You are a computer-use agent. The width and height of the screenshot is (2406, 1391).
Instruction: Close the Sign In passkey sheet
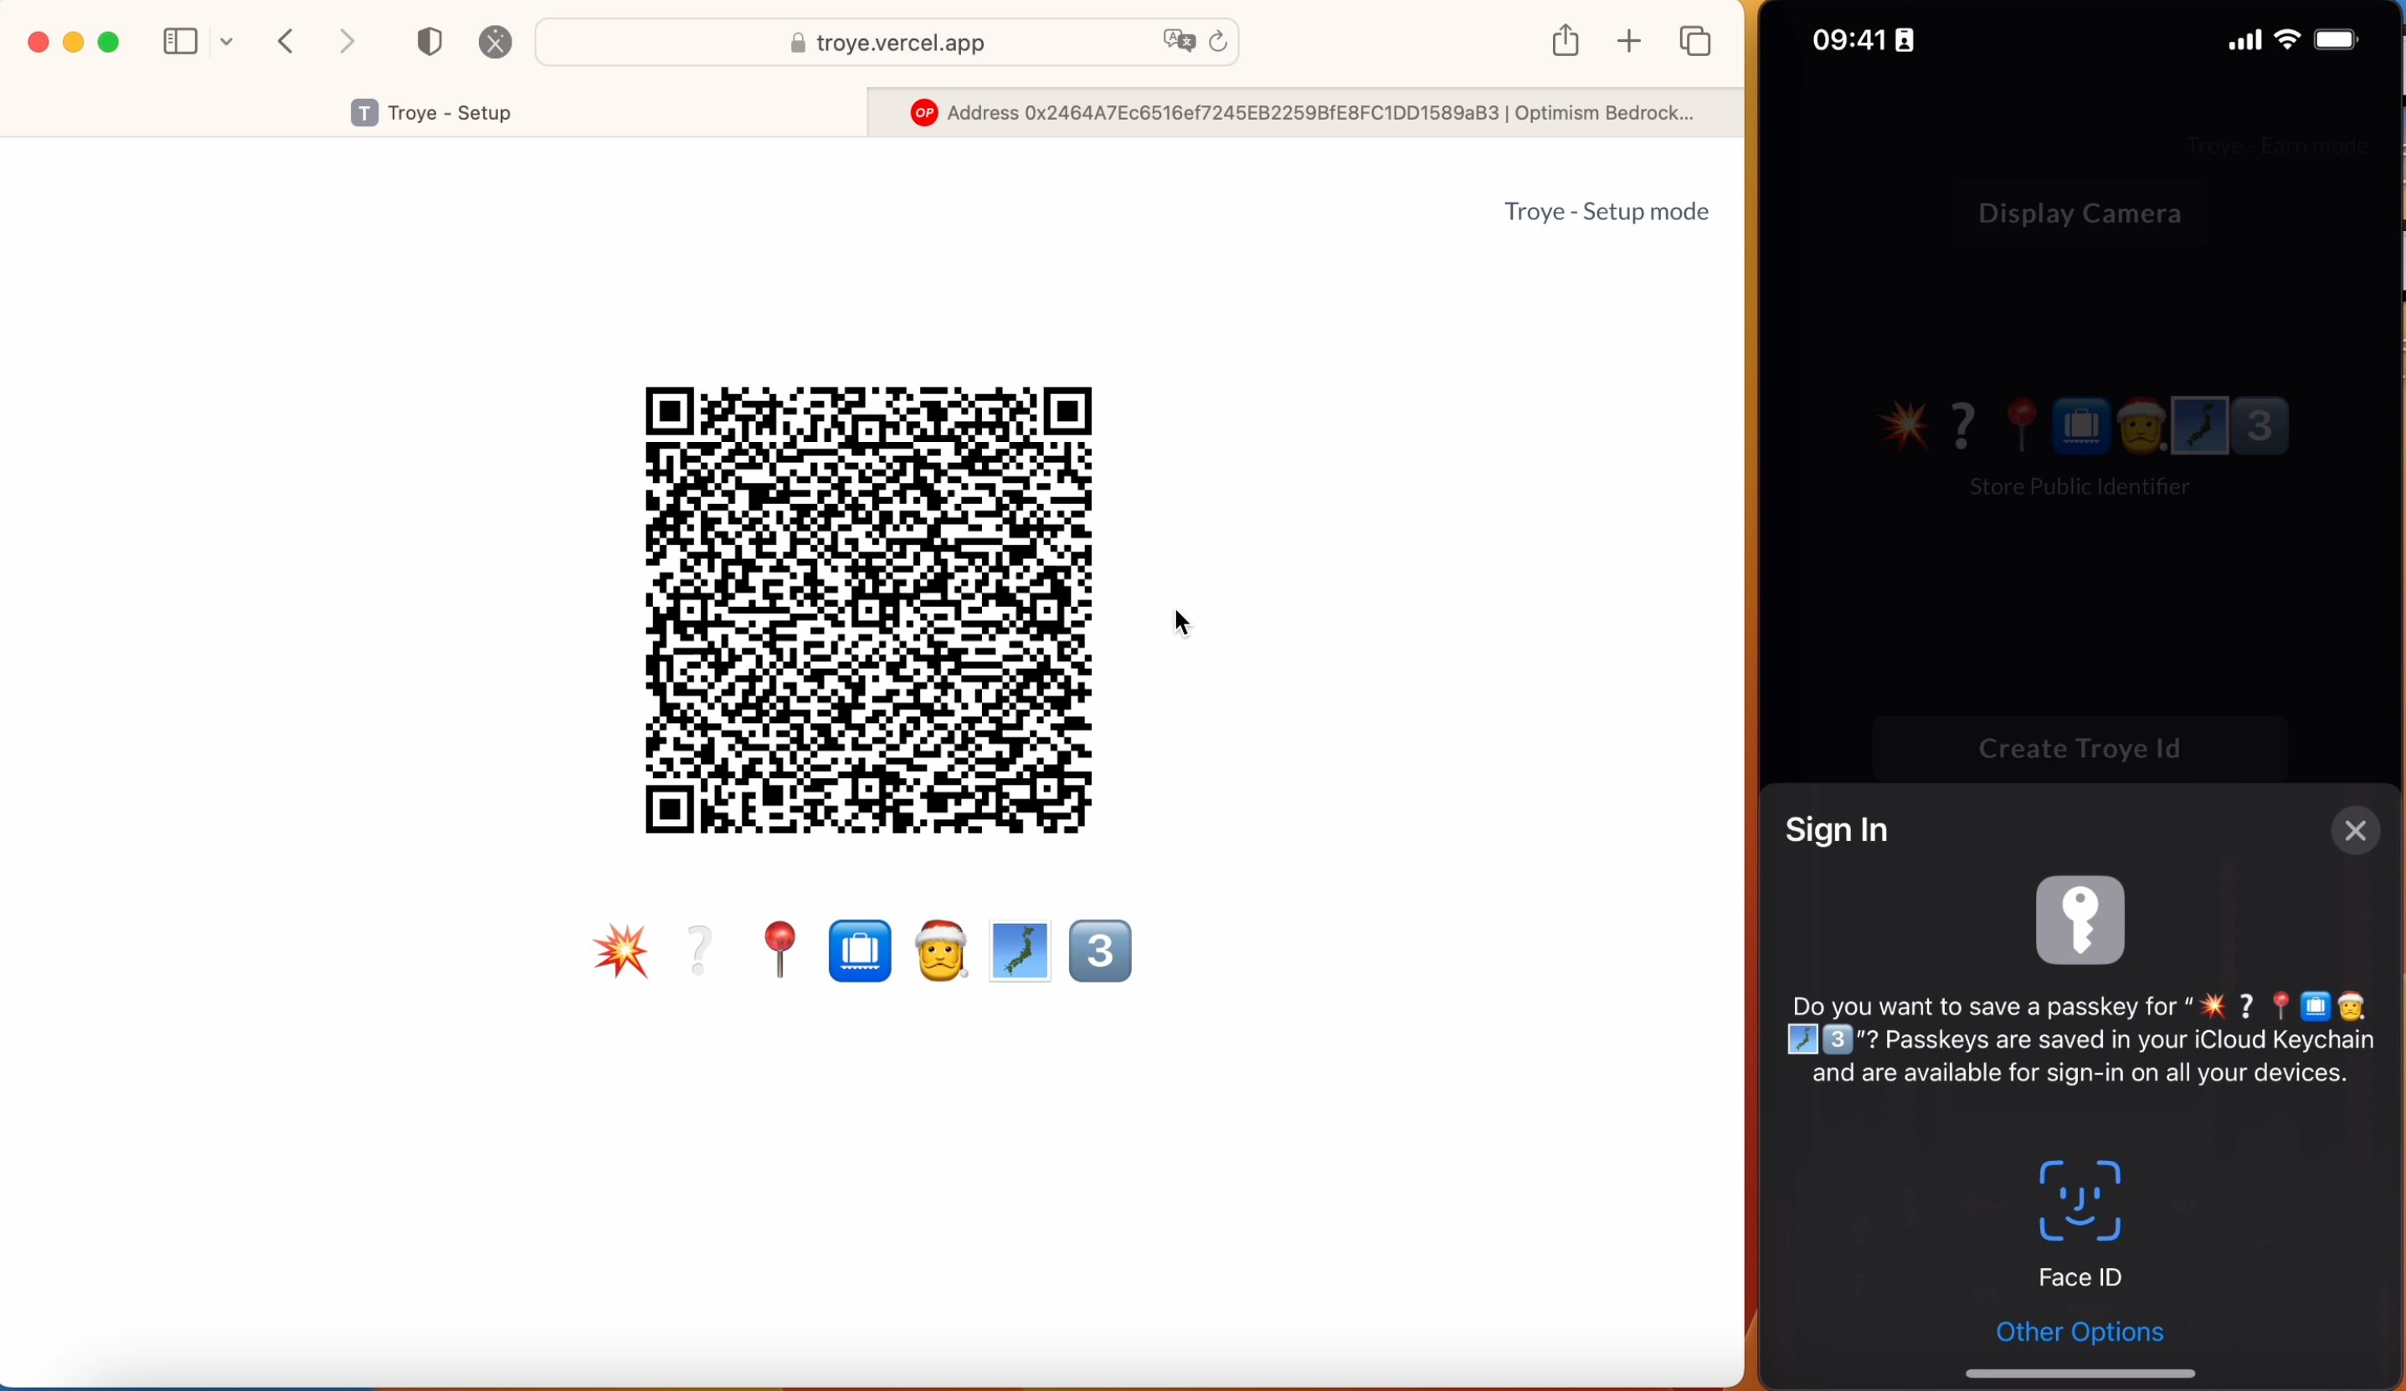coord(2354,832)
